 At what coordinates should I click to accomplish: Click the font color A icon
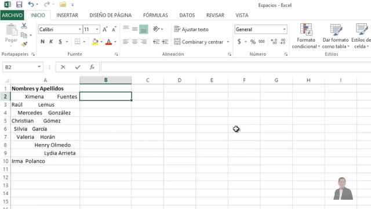tap(108, 42)
